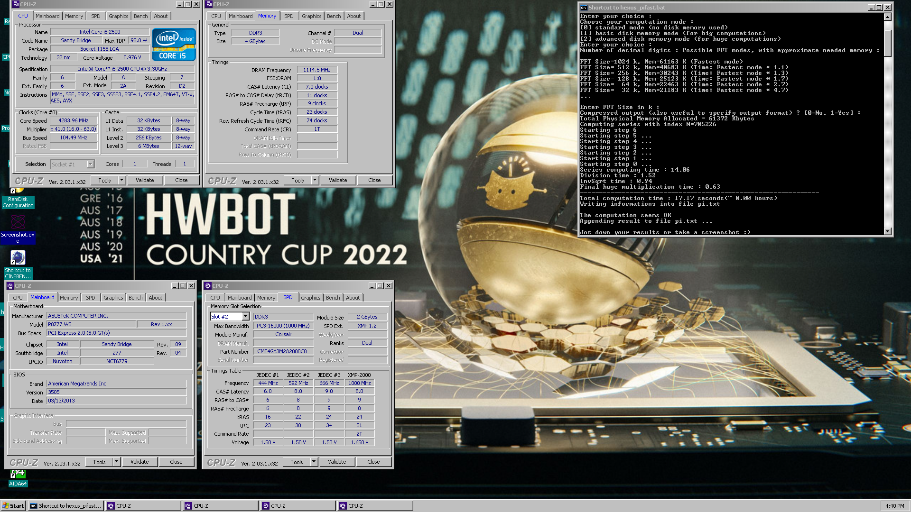
Task: Click the BIOS version 3505 field
Action: point(116,392)
